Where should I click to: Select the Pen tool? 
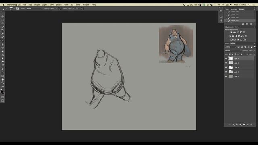[x=2, y=65]
